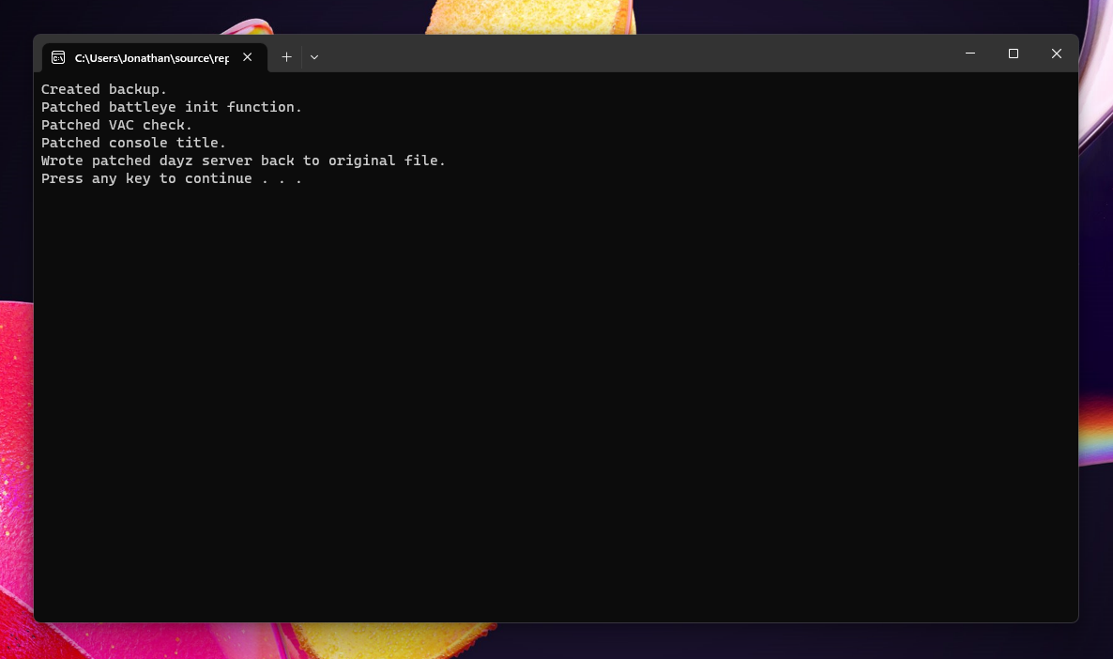Open a new terminal tab with plus
This screenshot has width=1113, height=659.
287,57
